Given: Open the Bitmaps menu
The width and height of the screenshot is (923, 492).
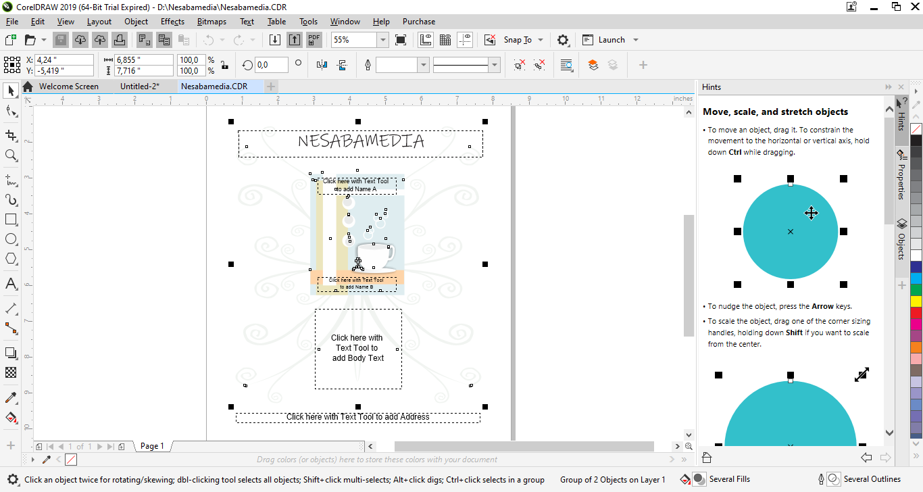Looking at the screenshot, I should 211,22.
